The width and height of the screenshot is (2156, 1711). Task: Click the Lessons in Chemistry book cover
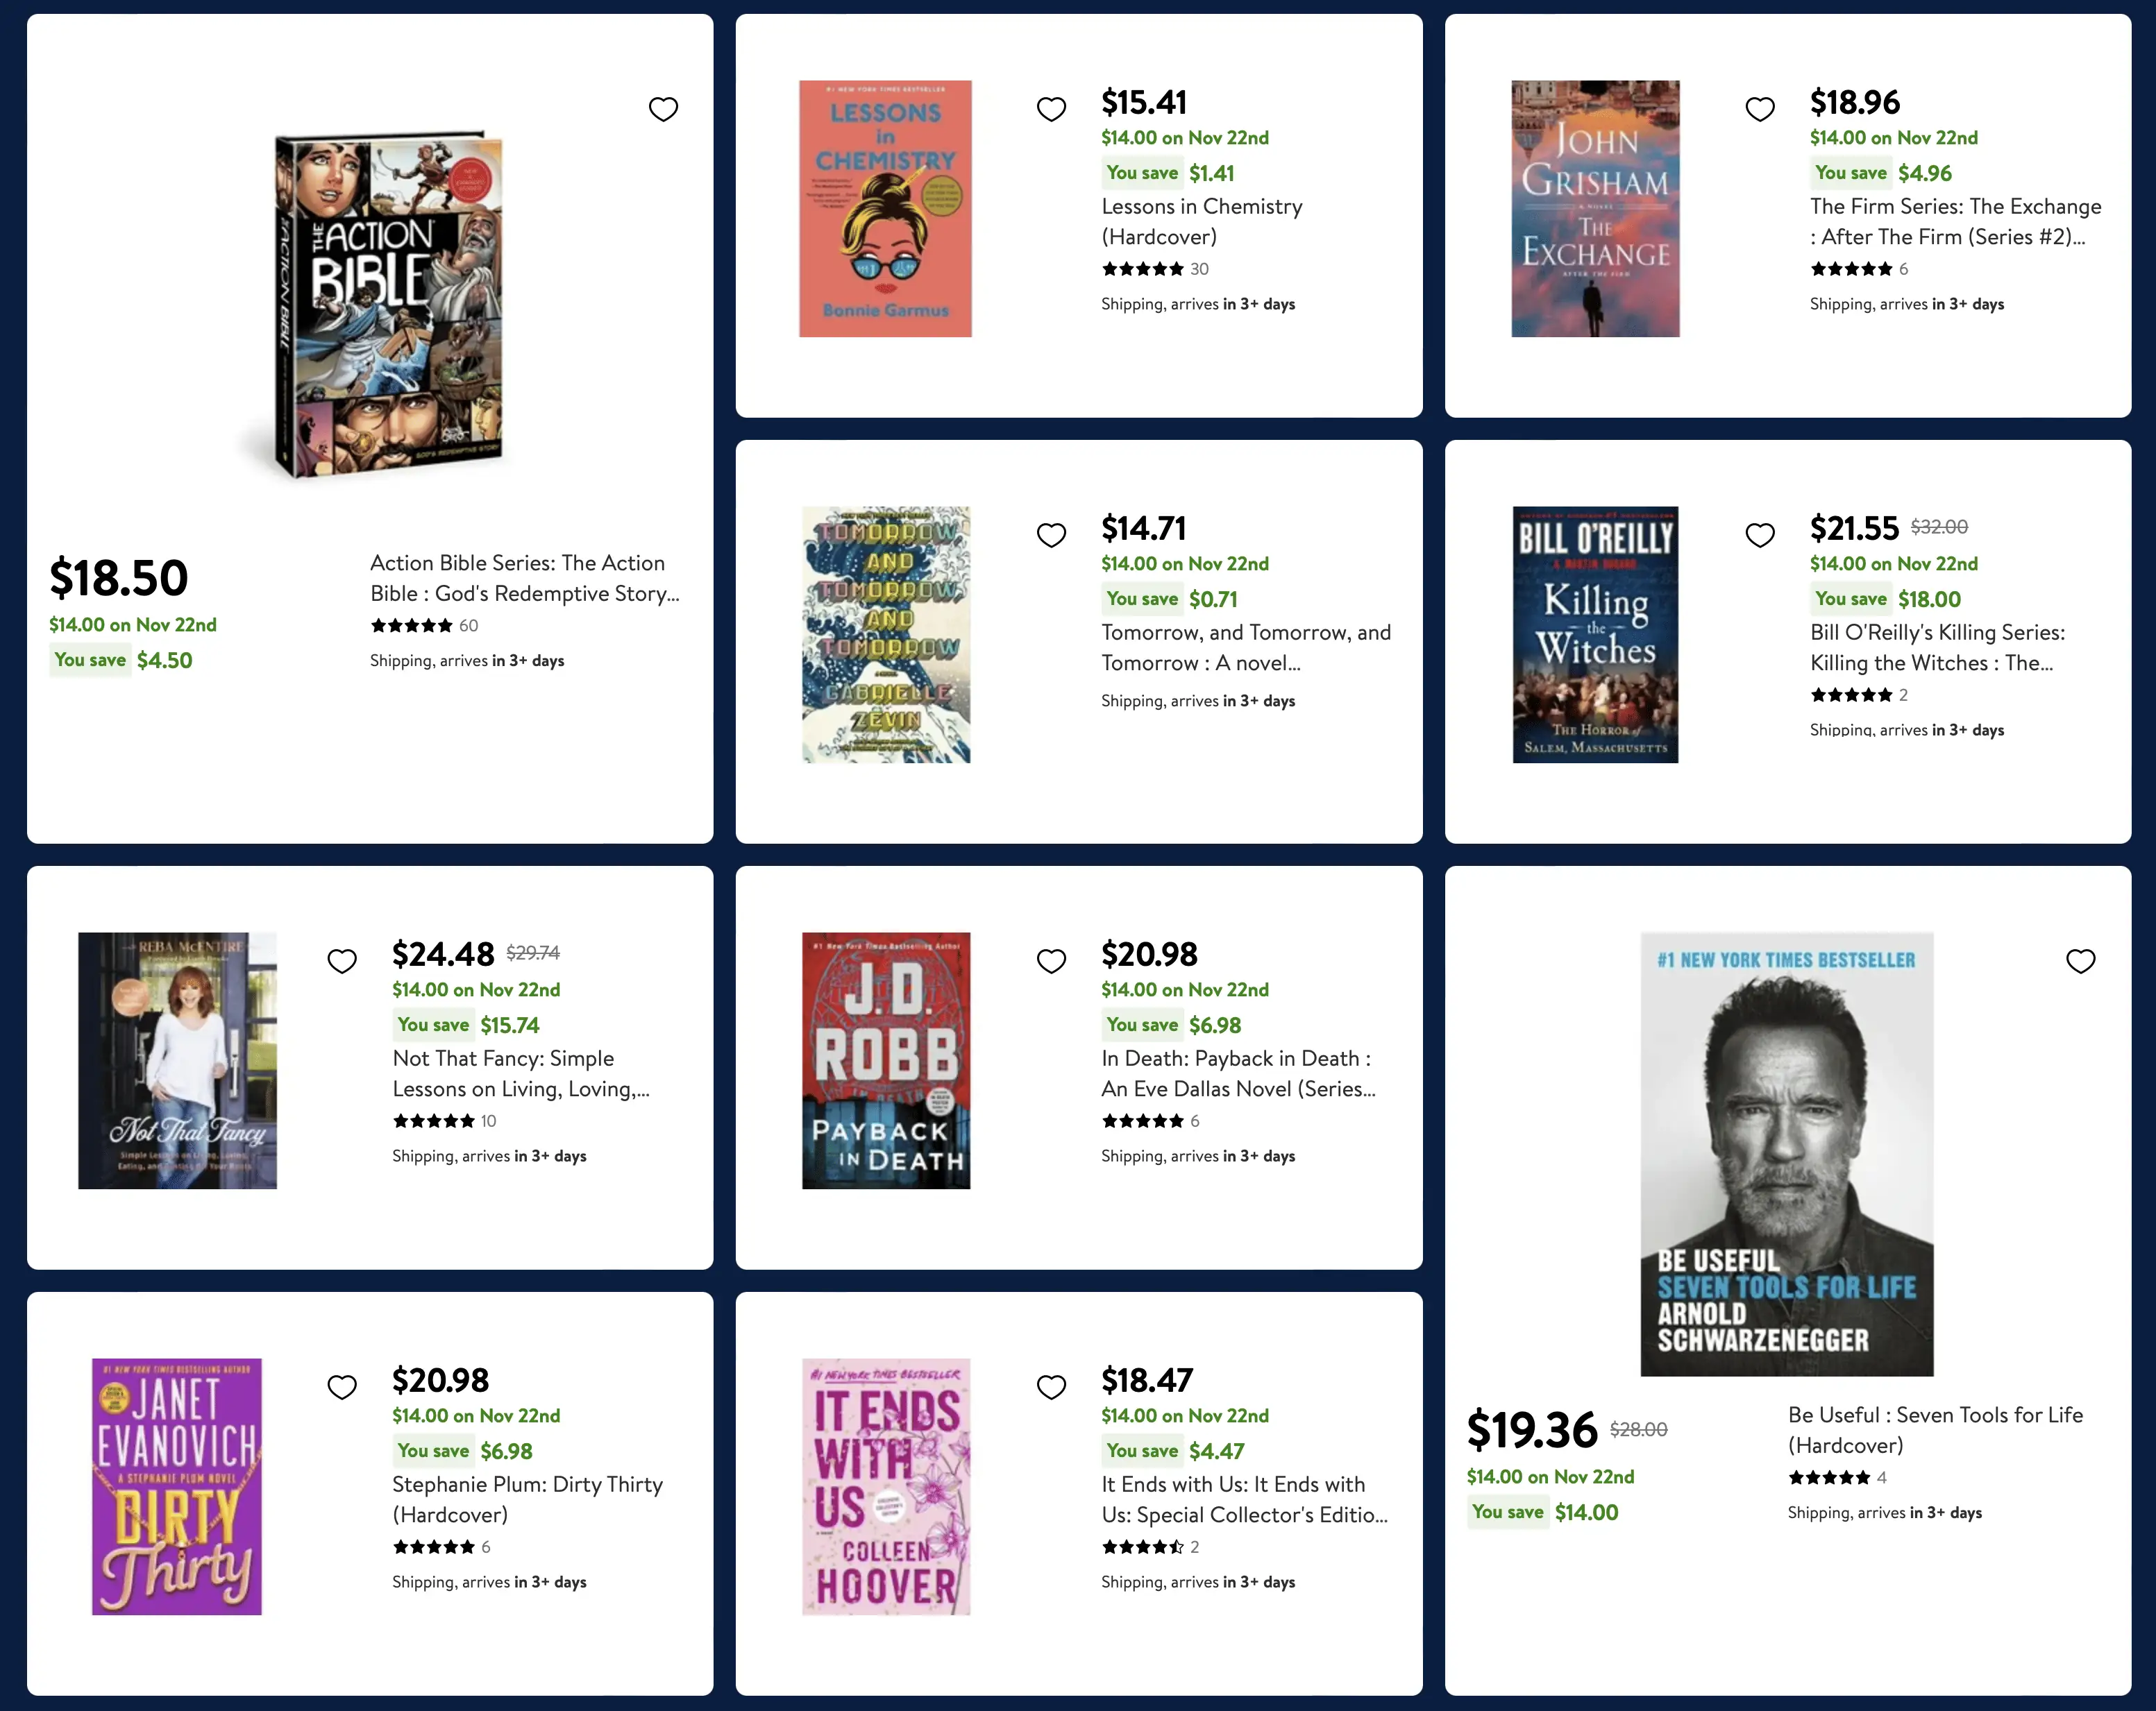[x=885, y=209]
